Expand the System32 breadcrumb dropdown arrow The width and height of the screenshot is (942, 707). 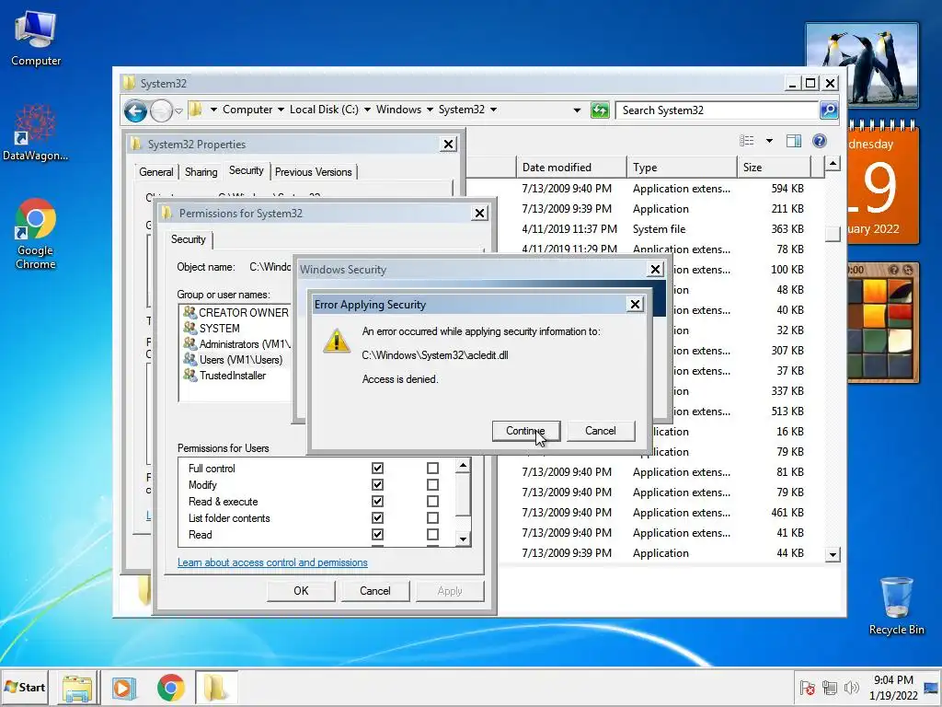click(x=493, y=110)
